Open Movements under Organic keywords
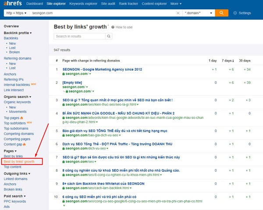263x210 pixels. pyautogui.click(x=18, y=112)
